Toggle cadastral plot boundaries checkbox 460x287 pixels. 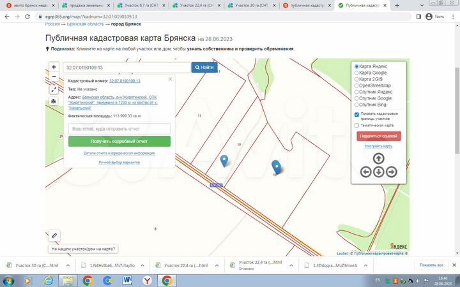pyautogui.click(x=356, y=115)
